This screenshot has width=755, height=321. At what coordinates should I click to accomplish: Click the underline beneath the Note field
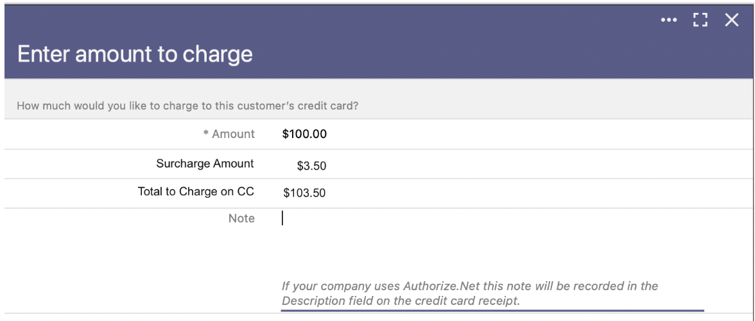pos(492,311)
